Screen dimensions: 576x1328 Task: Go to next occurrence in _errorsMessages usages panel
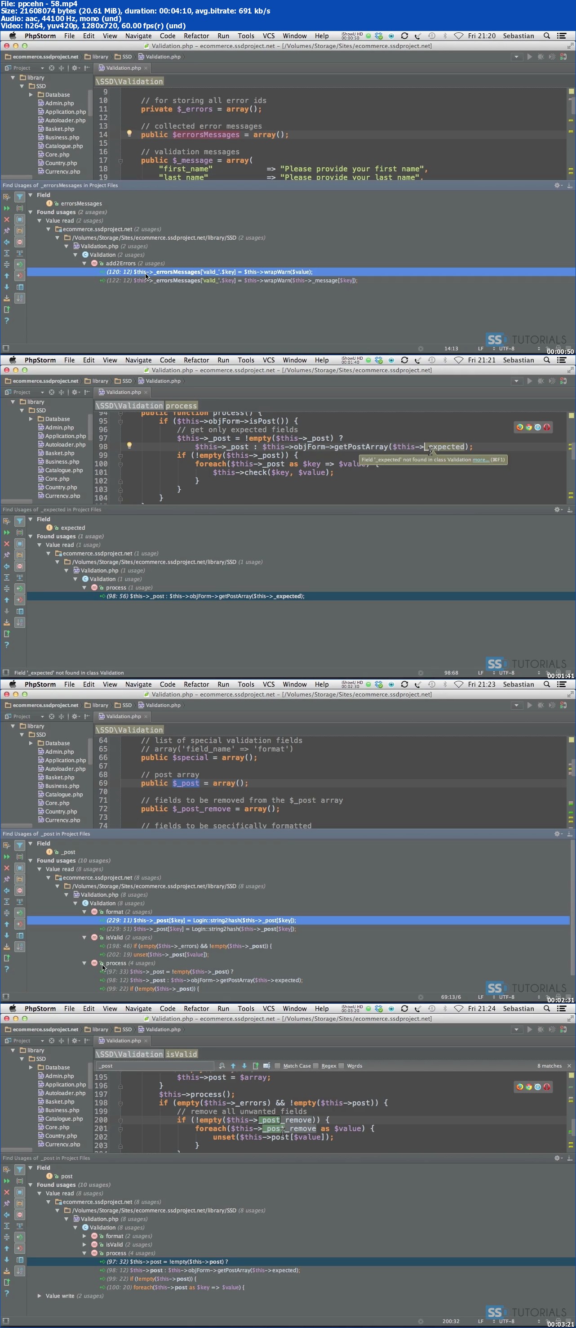7,287
